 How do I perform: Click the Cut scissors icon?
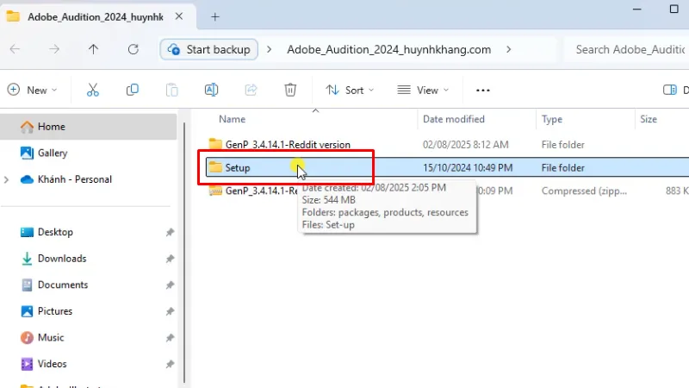(x=93, y=90)
